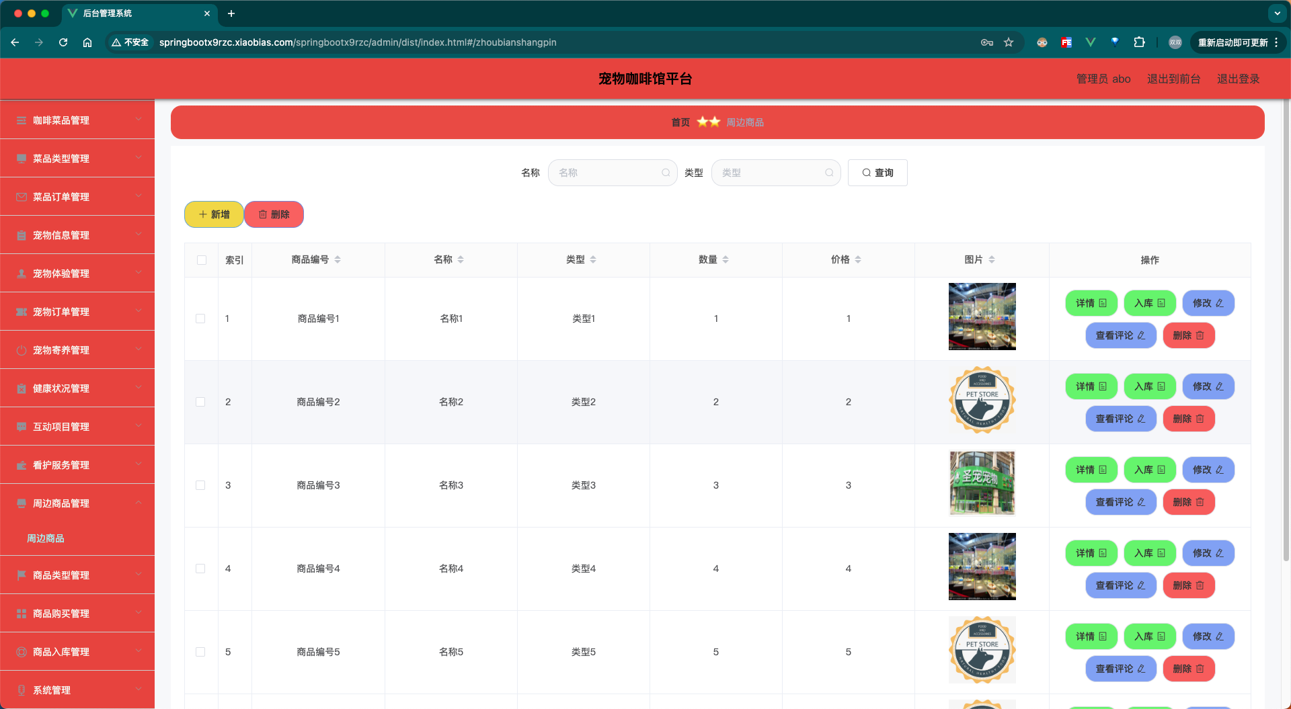Click the search icon in 名称 field
This screenshot has height=709, width=1291.
666,173
